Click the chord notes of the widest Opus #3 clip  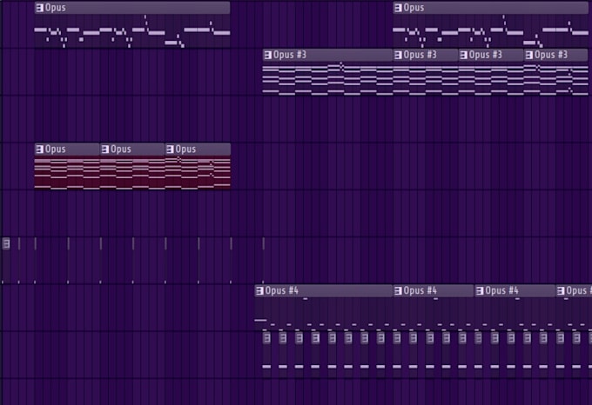click(327, 78)
